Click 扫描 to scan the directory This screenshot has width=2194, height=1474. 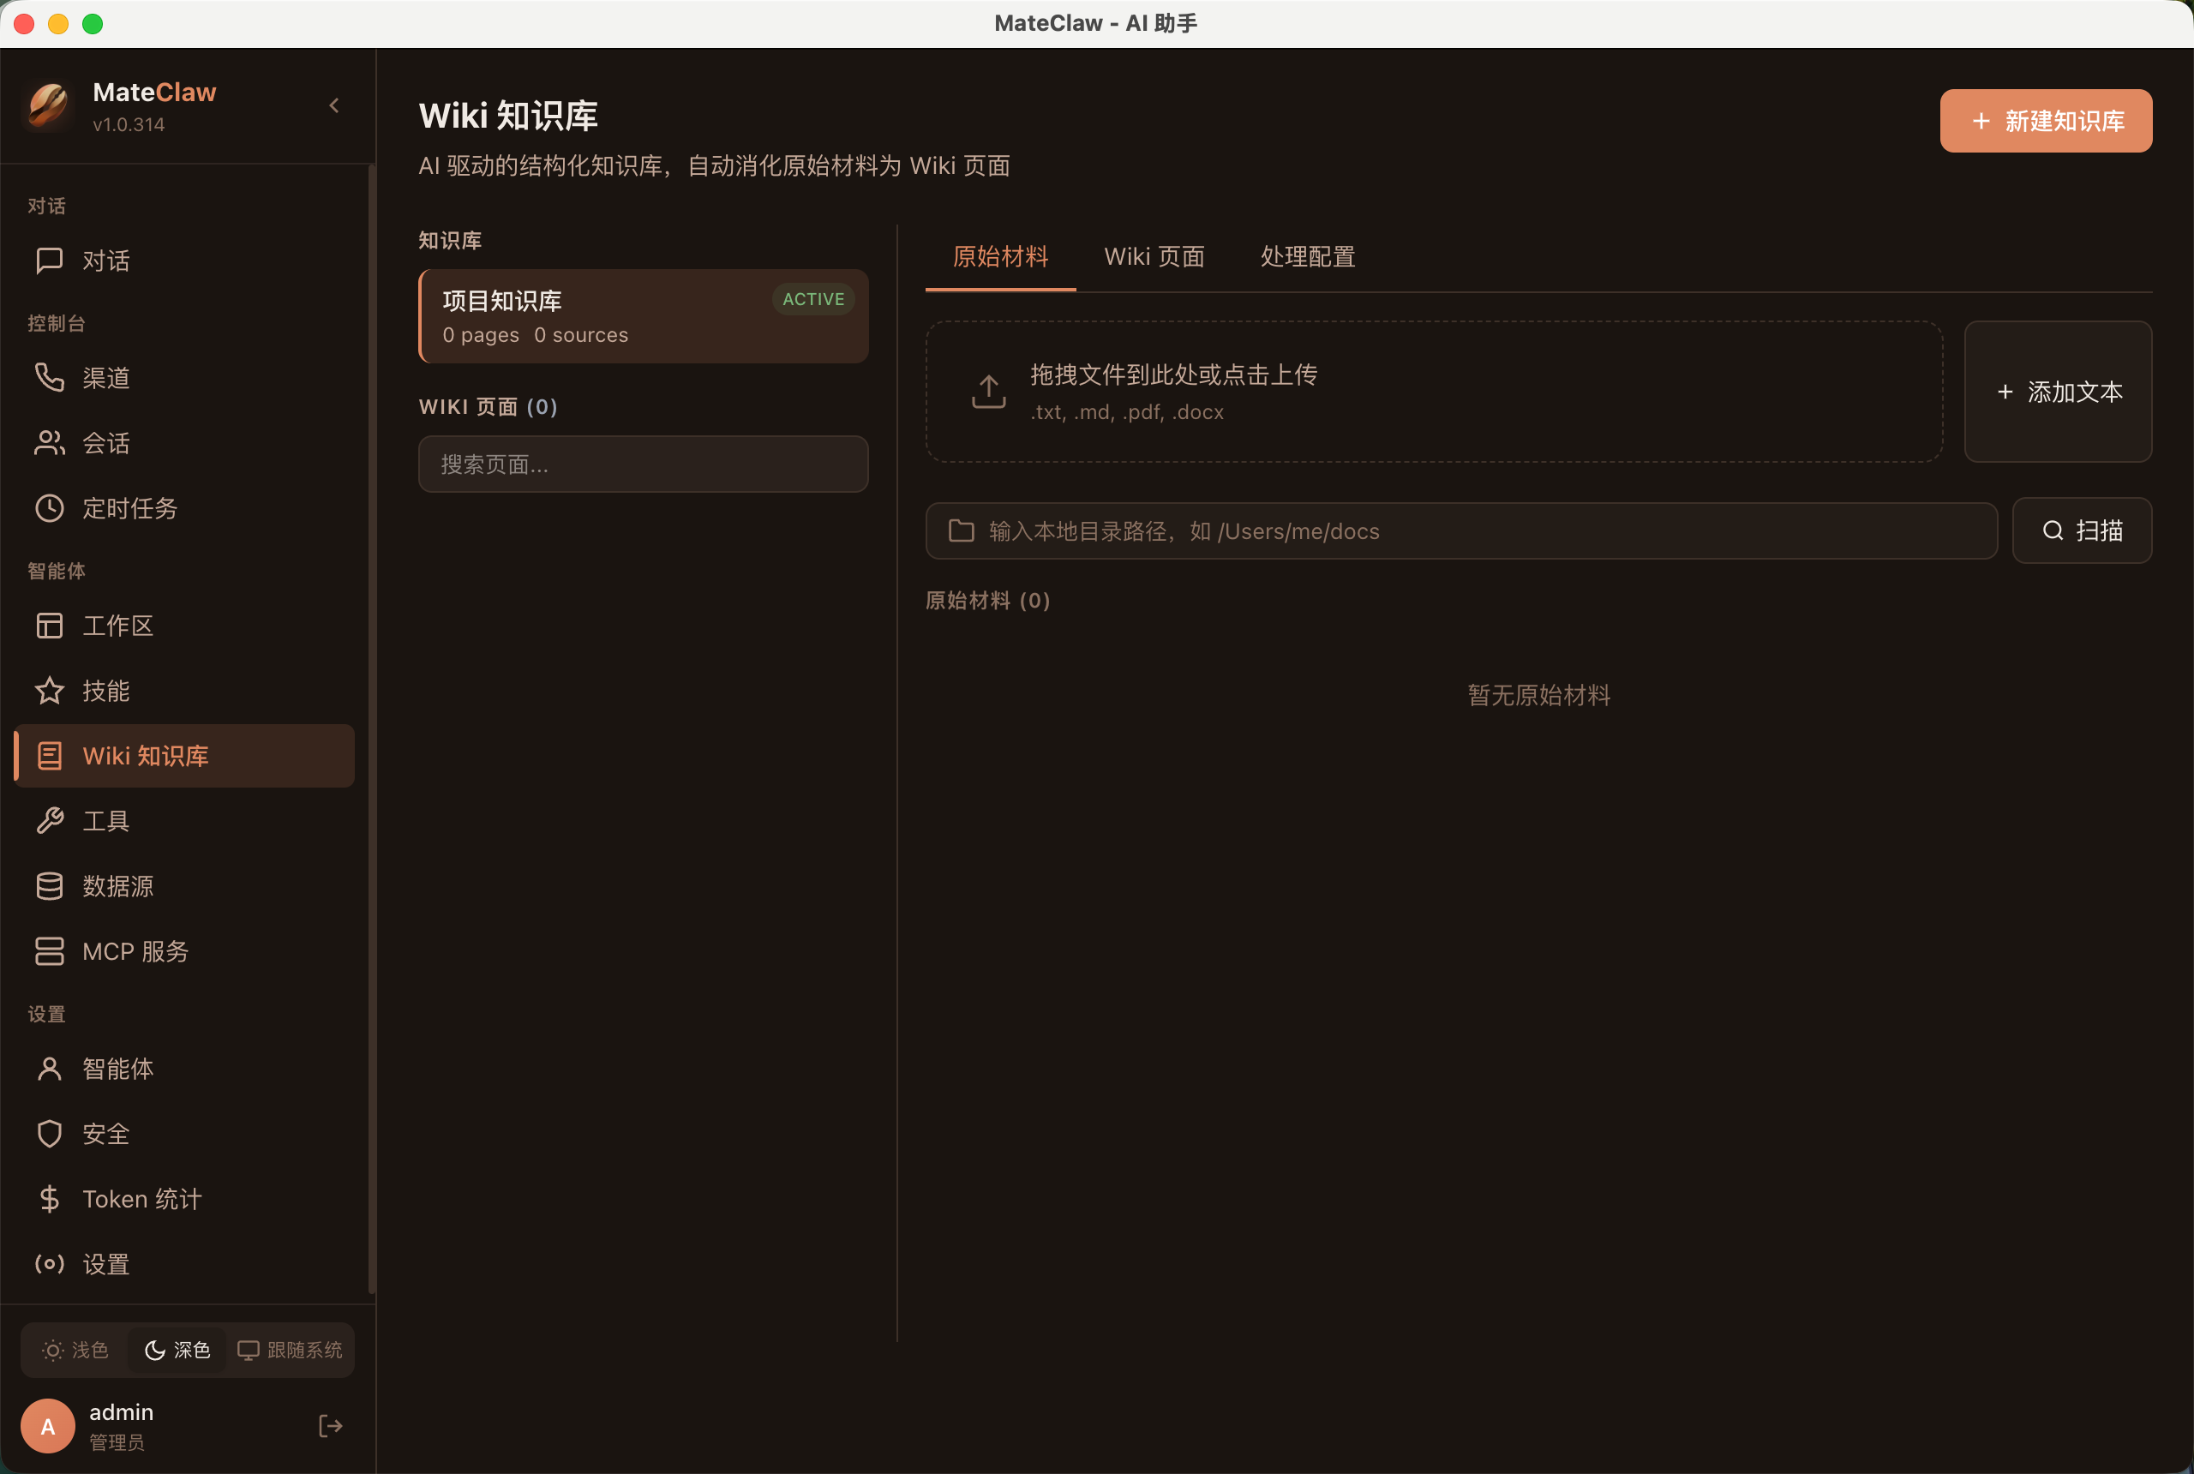[2081, 530]
